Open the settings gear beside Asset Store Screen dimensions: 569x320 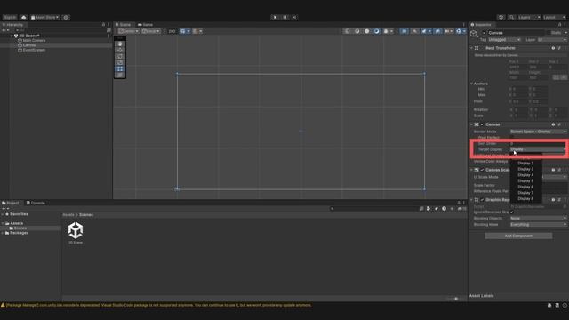pos(66,18)
